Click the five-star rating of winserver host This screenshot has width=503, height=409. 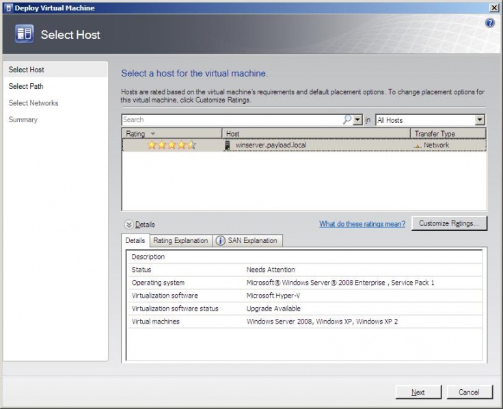172,145
